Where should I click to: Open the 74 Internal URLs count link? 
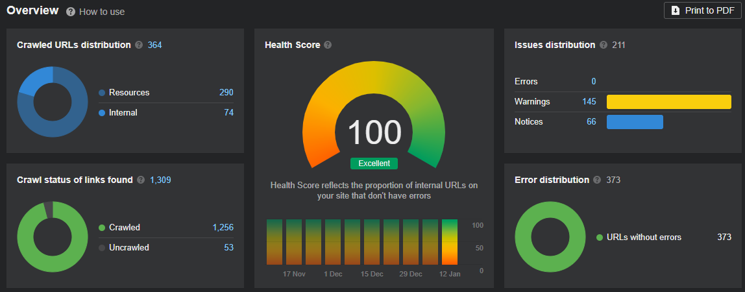click(228, 113)
